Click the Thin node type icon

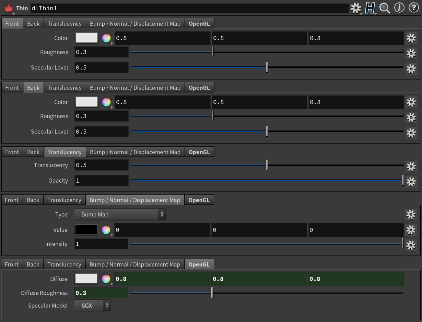9,8
